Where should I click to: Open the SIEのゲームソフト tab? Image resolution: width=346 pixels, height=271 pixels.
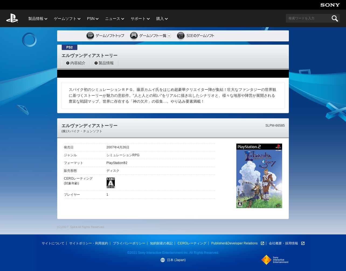[196, 36]
